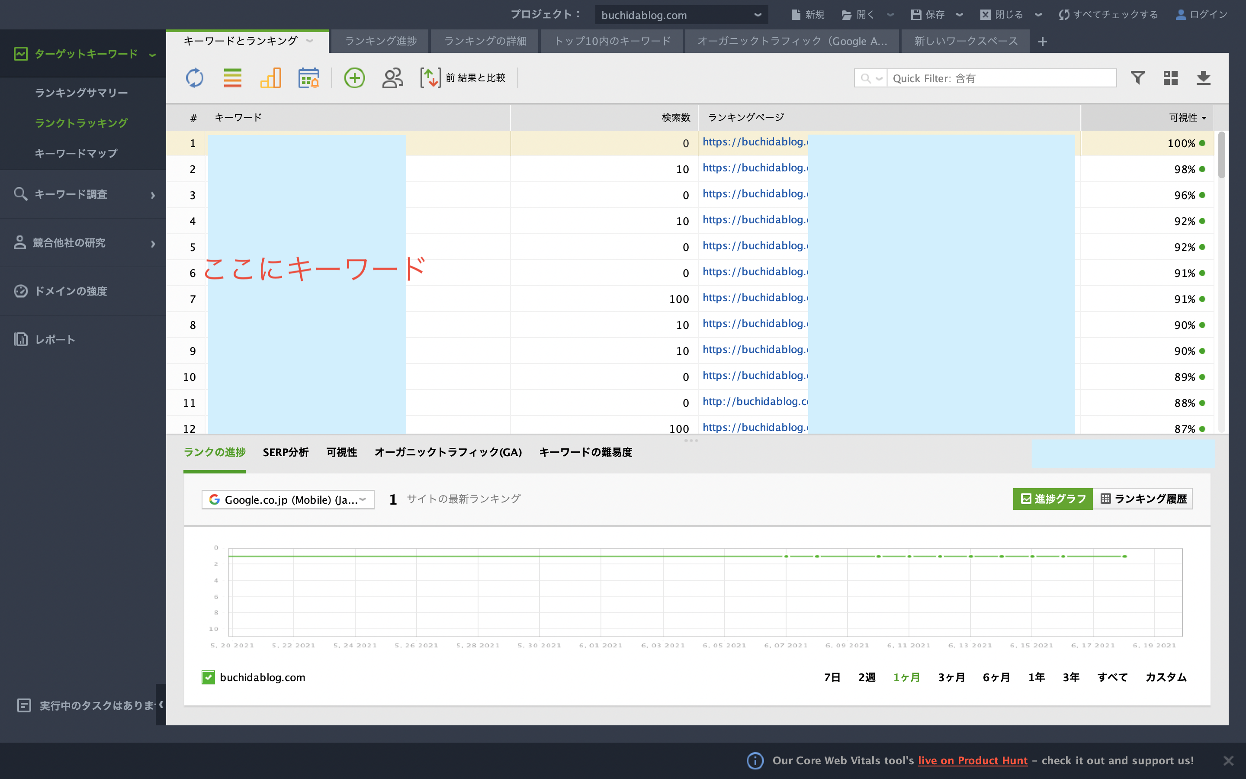The height and width of the screenshot is (779, 1246).
Task: Click in the Quick Filter input field
Action: (x=1002, y=78)
